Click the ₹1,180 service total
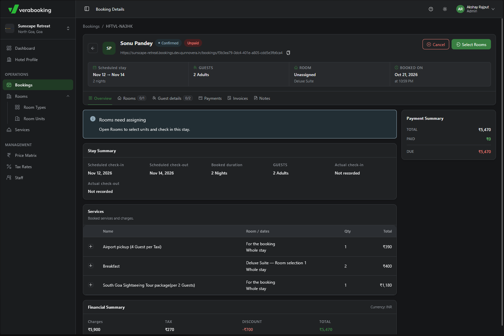The height and width of the screenshot is (336, 504). click(386, 285)
